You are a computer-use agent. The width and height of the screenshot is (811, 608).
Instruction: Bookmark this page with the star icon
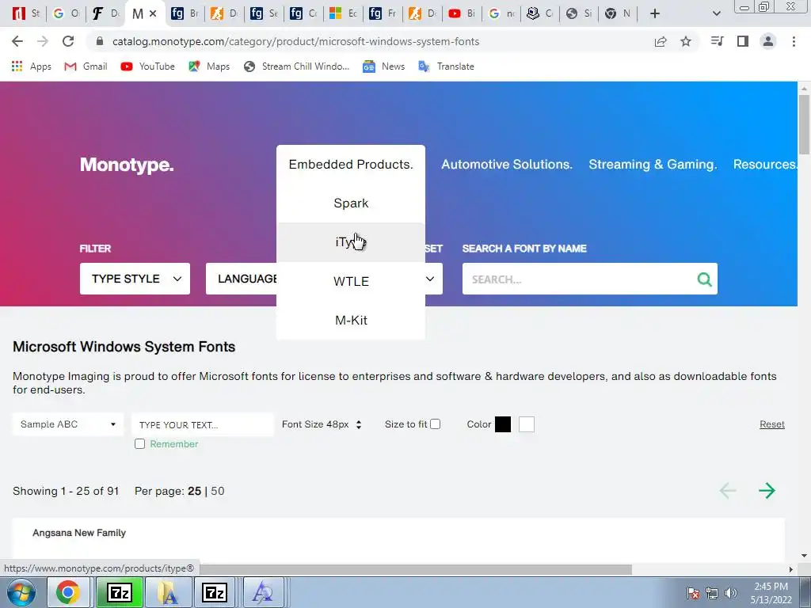coord(685,41)
